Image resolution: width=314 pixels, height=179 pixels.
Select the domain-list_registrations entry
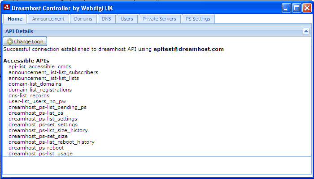(40, 90)
